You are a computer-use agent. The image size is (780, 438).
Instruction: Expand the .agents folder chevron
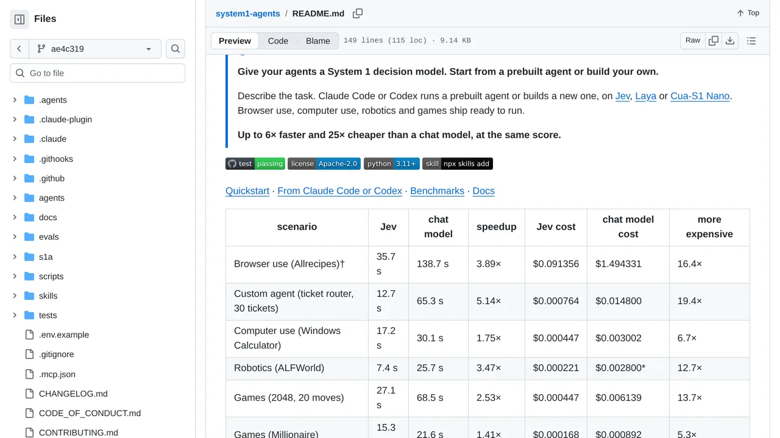15,100
